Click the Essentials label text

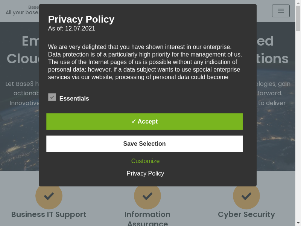tap(74, 99)
